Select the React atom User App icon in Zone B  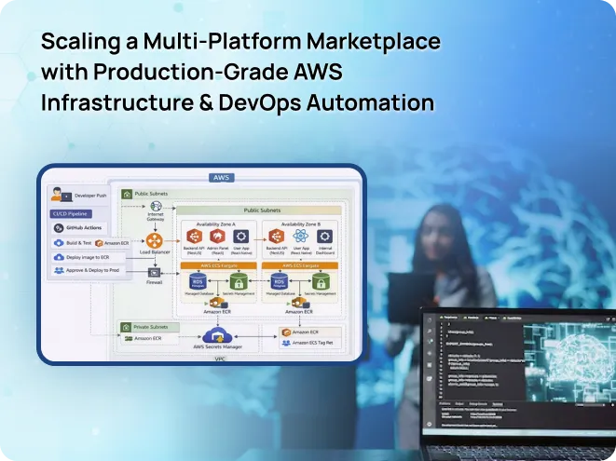(300, 237)
